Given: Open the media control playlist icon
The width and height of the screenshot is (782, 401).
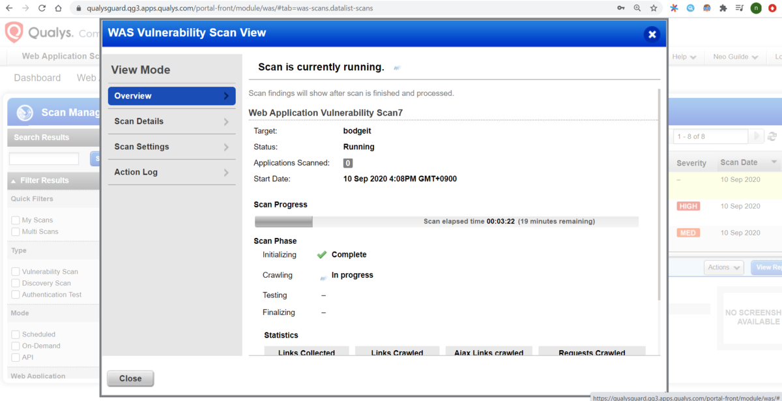Looking at the screenshot, I should 740,8.
